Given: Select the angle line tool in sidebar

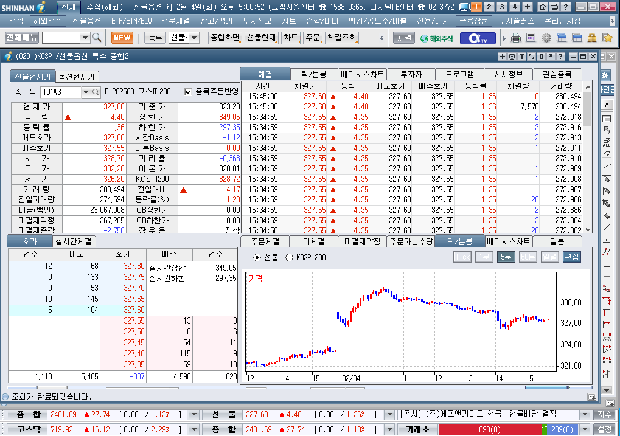Looking at the screenshot, I should coord(607,240).
